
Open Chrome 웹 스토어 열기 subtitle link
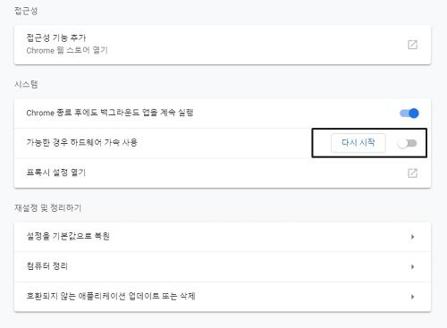click(67, 50)
